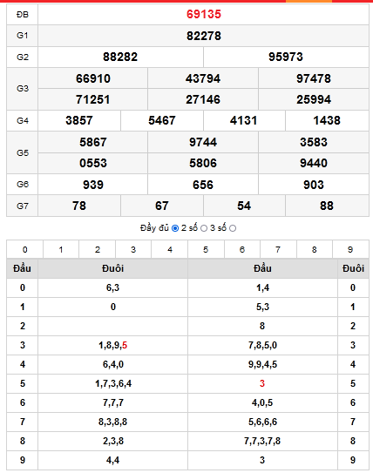Click G7 number 67

click(x=162, y=206)
